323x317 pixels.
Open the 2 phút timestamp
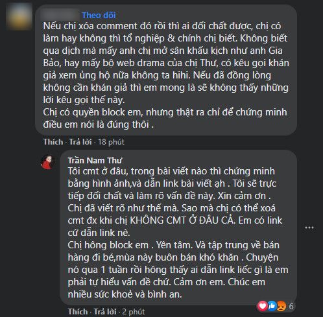[134, 312]
